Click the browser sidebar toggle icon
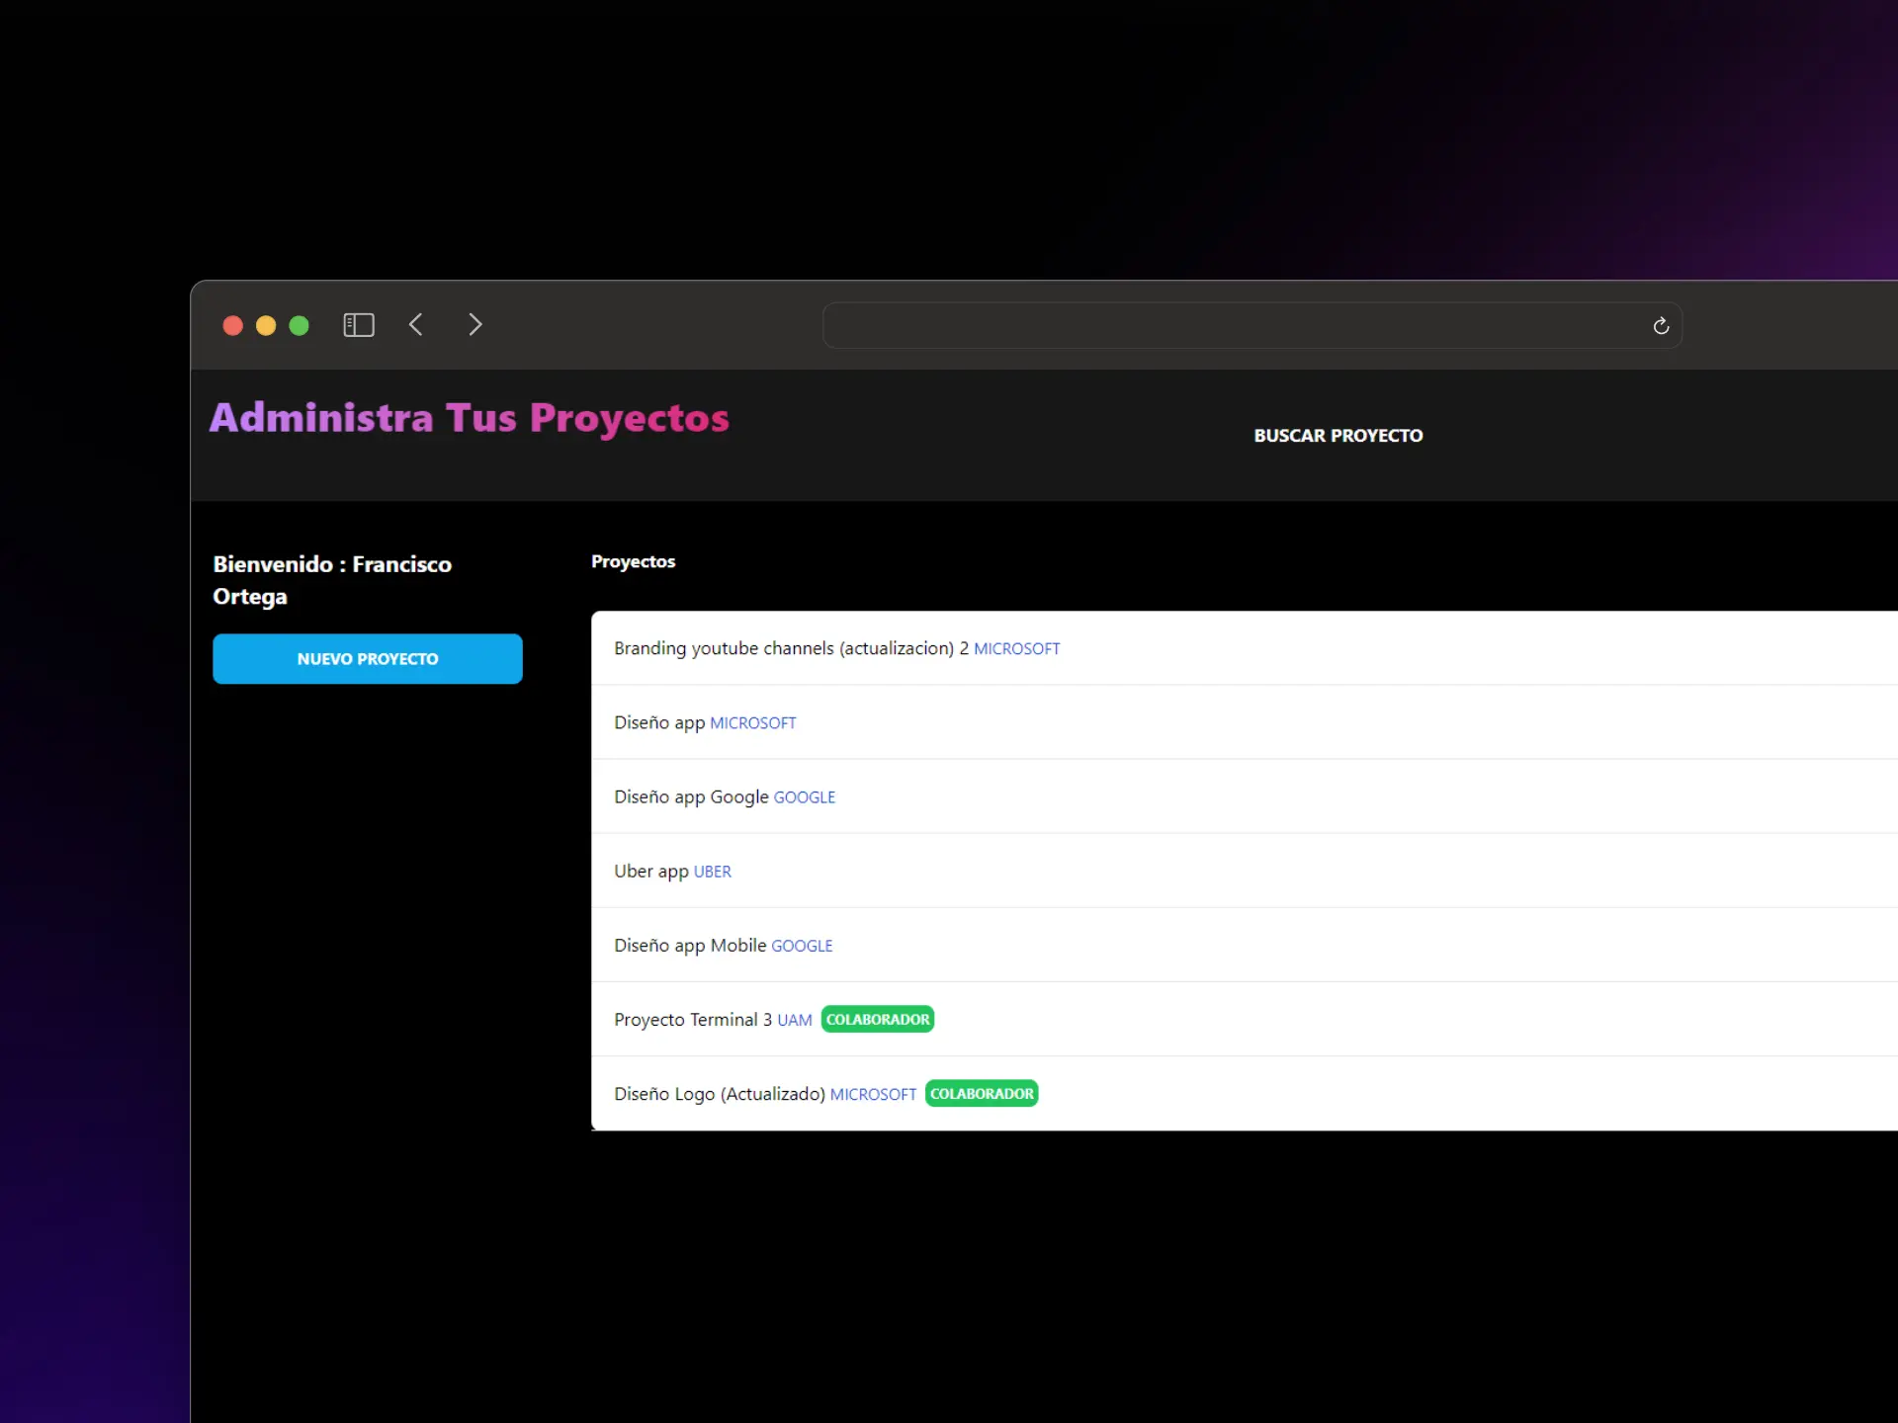Screen dimensions: 1898x1423 358,325
